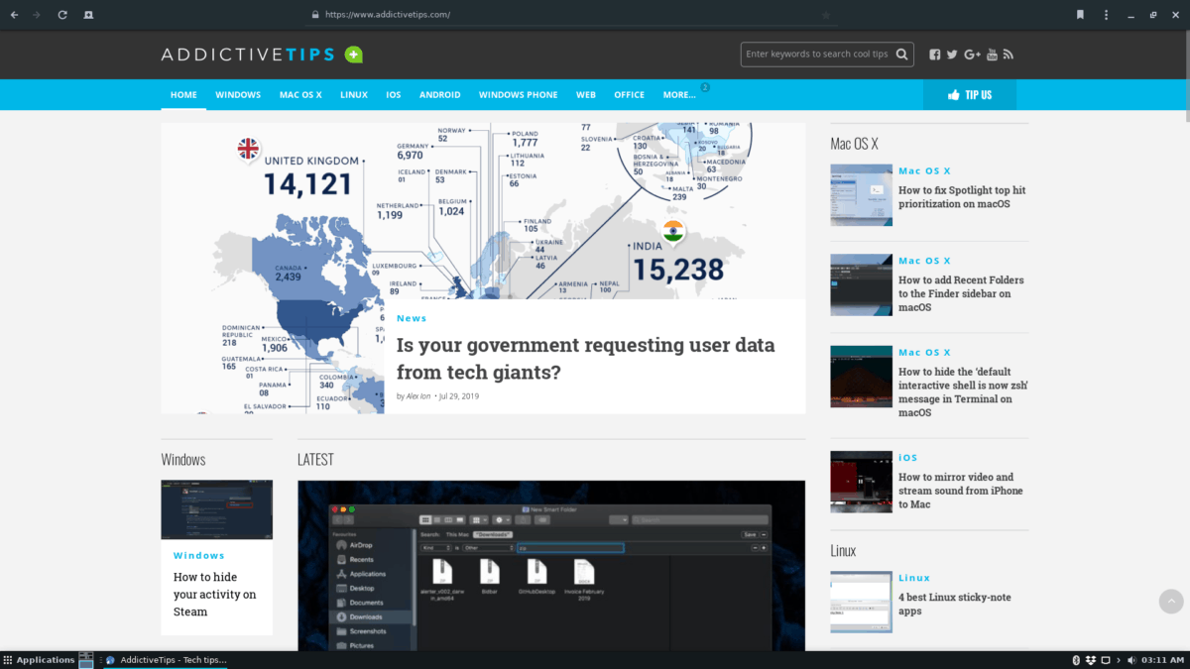The image size is (1190, 669).
Task: Click the Spotlight article thumbnail
Action: coord(862,195)
